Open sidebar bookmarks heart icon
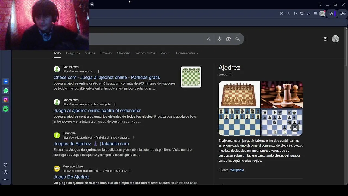Screen dimensions: 348x196 click(x=5, y=165)
